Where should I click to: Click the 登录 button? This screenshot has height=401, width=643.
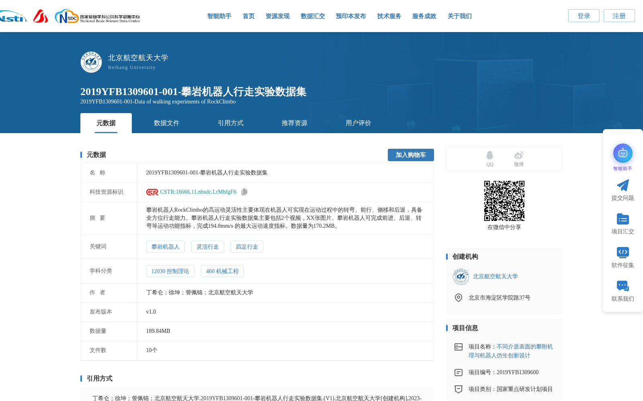point(584,16)
